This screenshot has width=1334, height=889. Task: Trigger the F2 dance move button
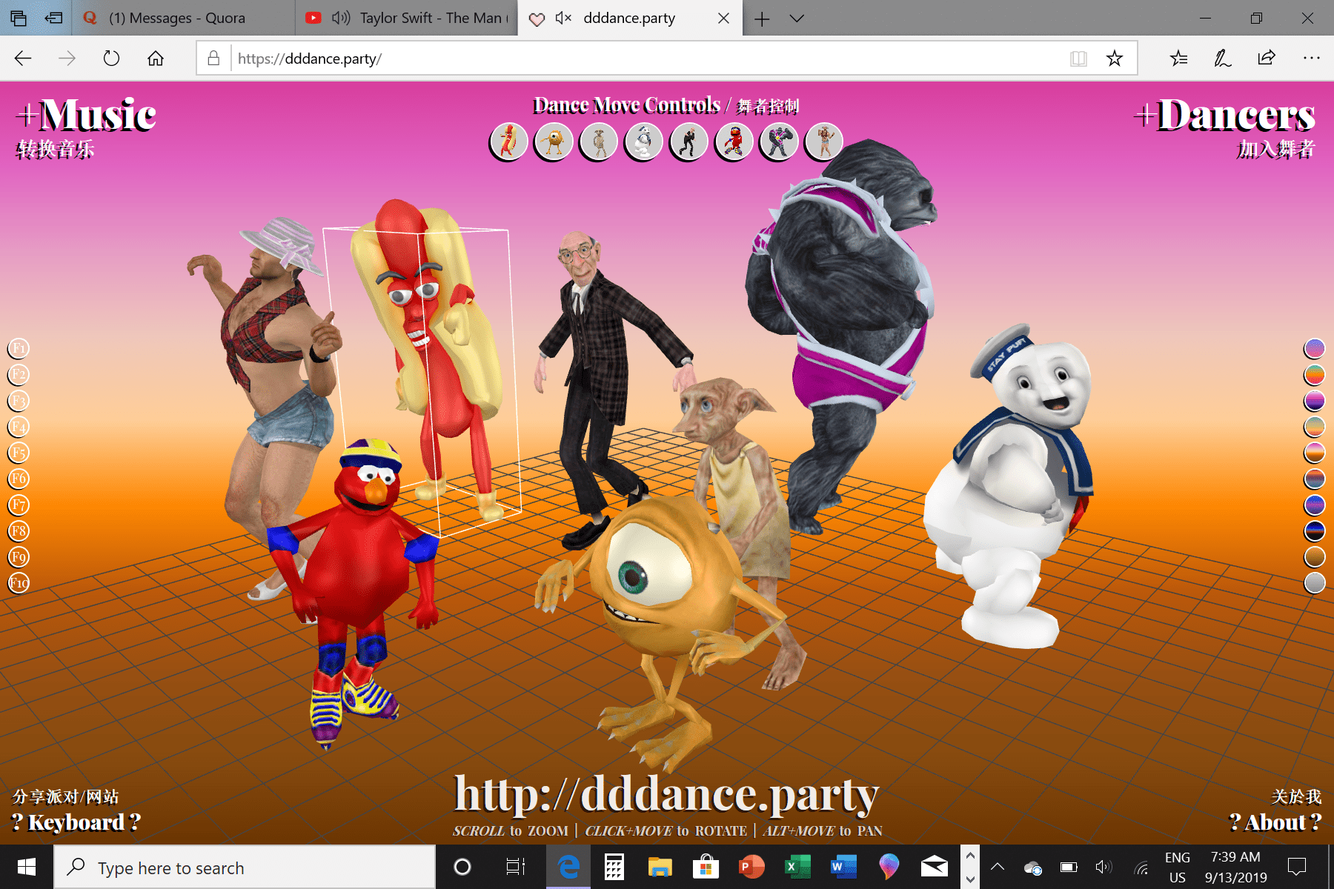(x=19, y=374)
